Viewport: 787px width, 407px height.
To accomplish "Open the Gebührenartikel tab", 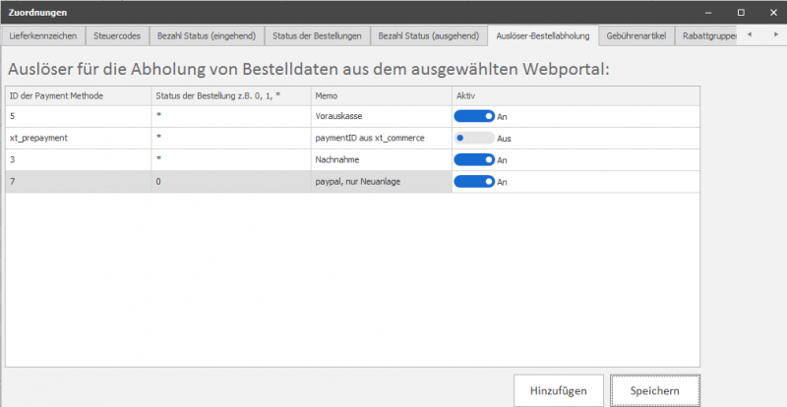I will (637, 35).
